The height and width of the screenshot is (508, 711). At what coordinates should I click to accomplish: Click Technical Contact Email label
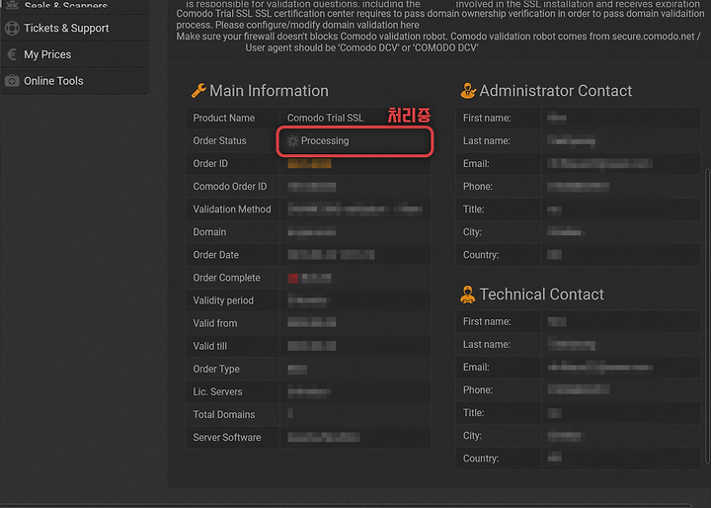(476, 368)
